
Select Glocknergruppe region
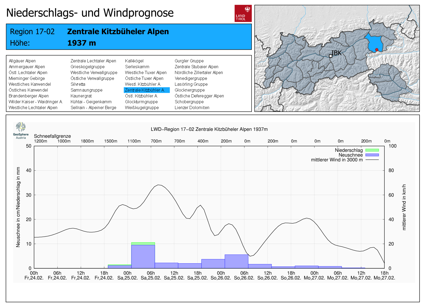click(190, 90)
